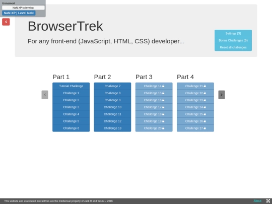This screenshot has width=272, height=204.
Task: Click Reset all challenges
Action: pyautogui.click(x=233, y=47)
